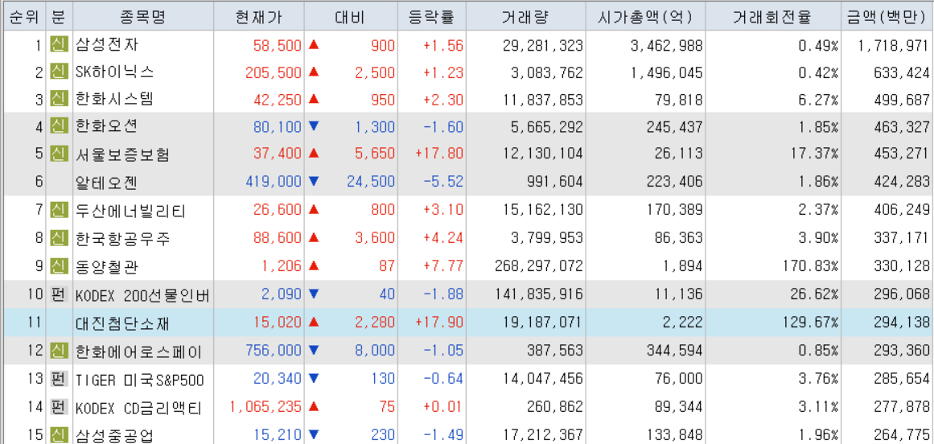This screenshot has height=444, width=934.
Task: Click current price 419,000
Action: tap(274, 182)
